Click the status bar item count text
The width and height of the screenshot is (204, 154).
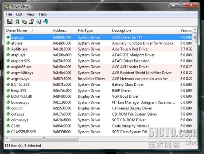point(23,145)
